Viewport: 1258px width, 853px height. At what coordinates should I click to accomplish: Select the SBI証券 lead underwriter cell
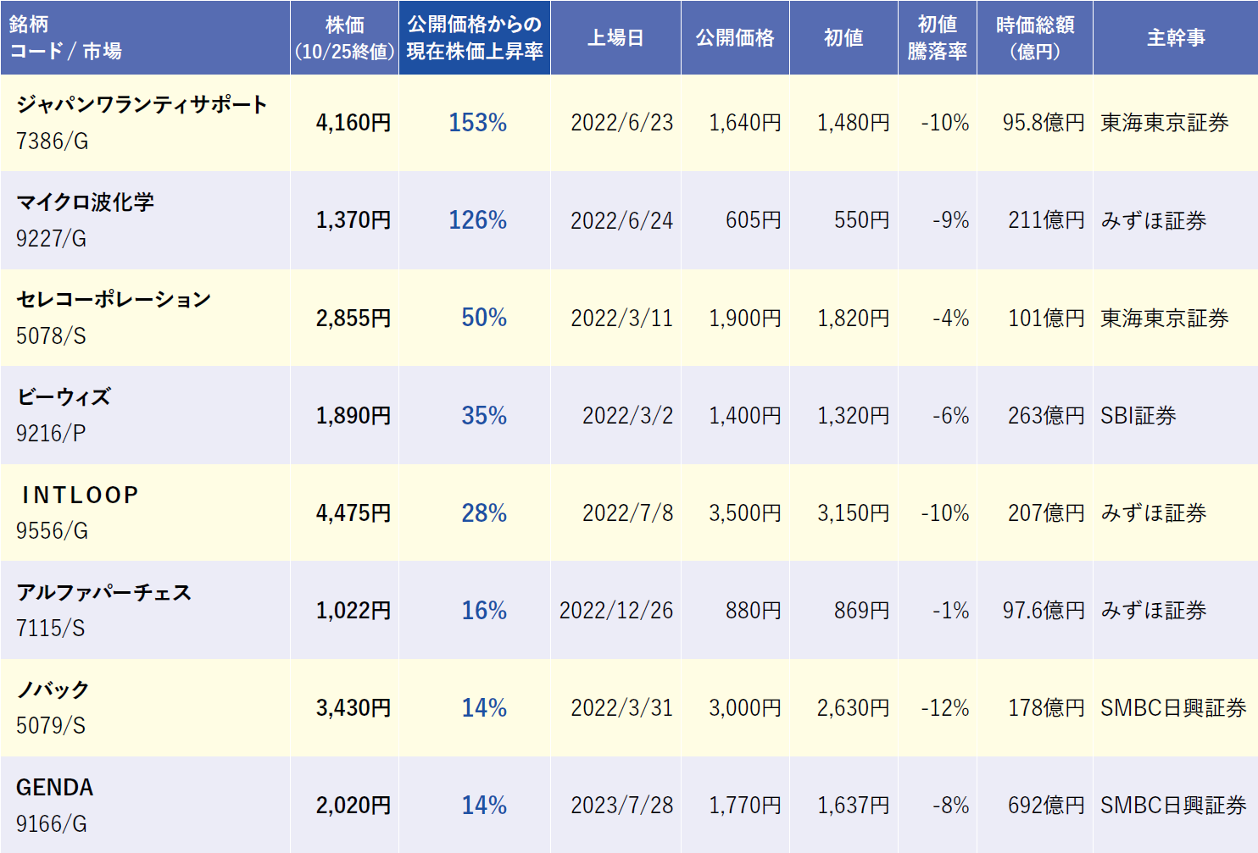pyautogui.click(x=1138, y=416)
